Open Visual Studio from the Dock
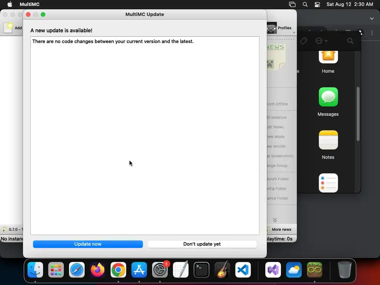Image resolution: width=380 pixels, height=285 pixels. point(273,270)
